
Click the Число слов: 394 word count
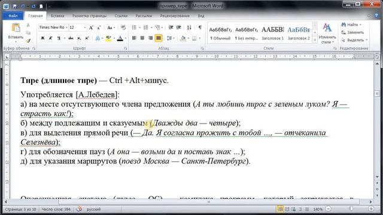click(x=56, y=209)
